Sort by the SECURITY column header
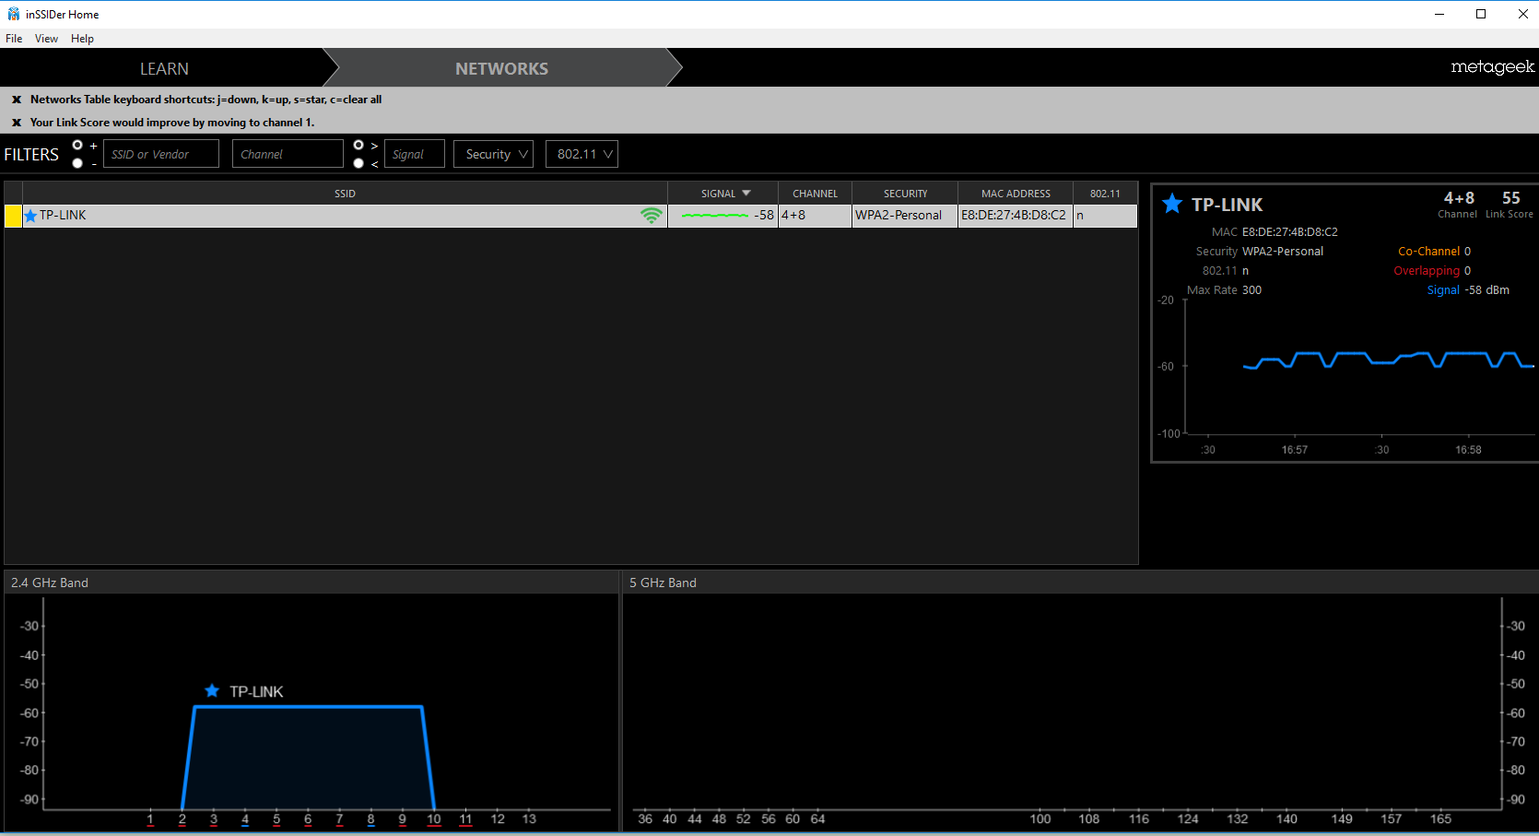This screenshot has height=836, width=1539. [905, 194]
